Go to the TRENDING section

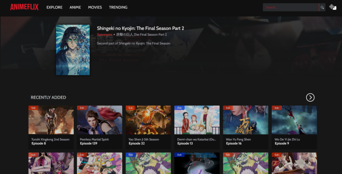[x=118, y=7]
